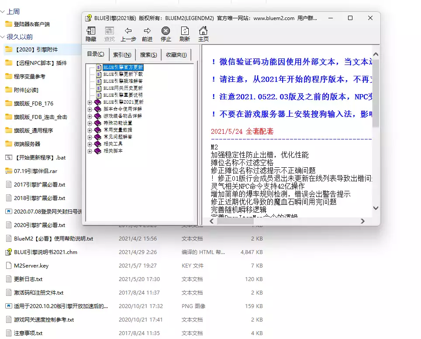Click the book icon for 常见问题解答
The width and height of the screenshot is (421, 339).
point(98,137)
